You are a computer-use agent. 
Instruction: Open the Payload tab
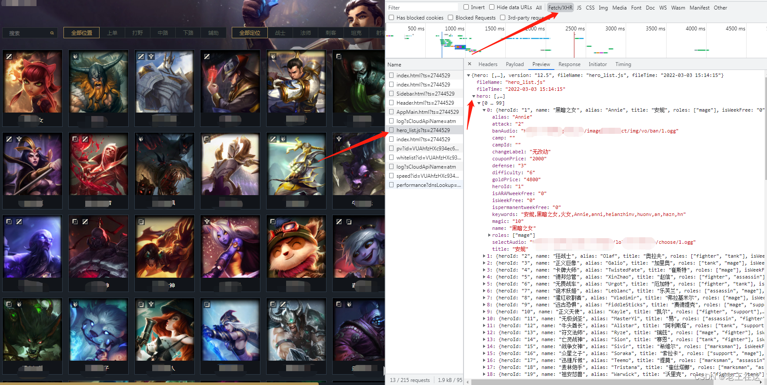(514, 64)
